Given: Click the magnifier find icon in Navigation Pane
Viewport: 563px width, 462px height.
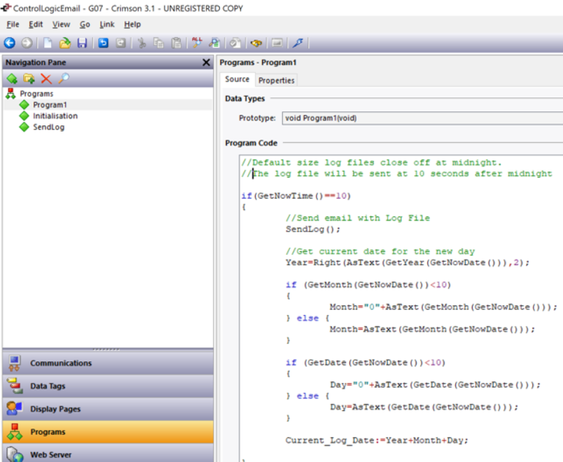Looking at the screenshot, I should coord(63,78).
